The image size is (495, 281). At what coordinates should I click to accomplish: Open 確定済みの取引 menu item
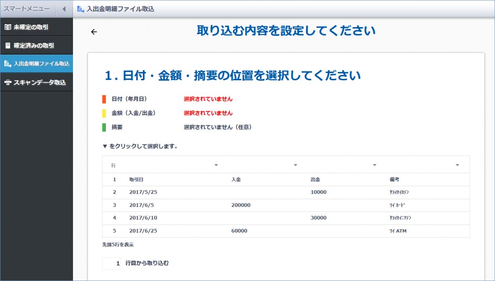(36, 45)
